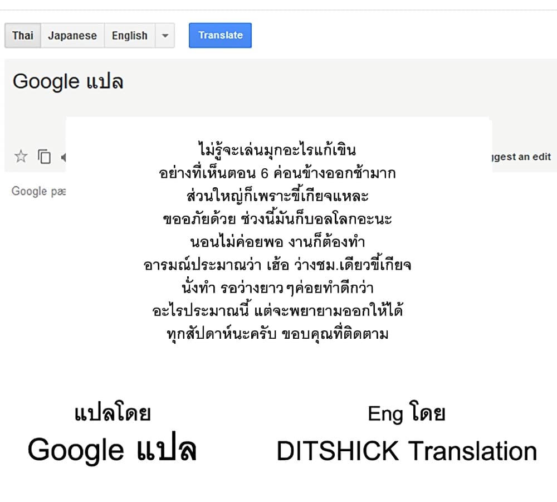Click the translated output text "Google แปล"
The image size is (557, 502).
68,82
